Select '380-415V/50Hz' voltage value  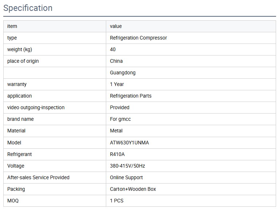pos(128,166)
